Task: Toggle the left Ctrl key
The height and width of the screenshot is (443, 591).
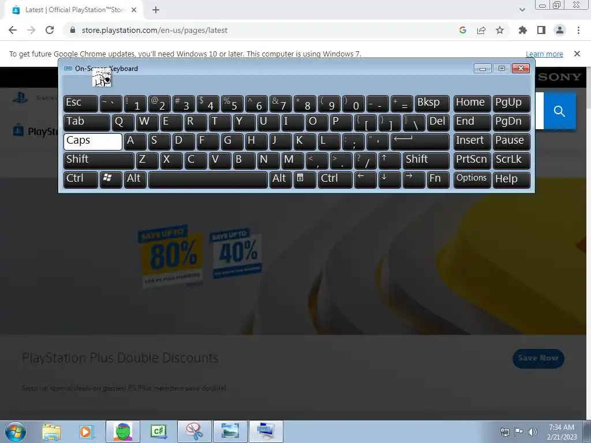Action: point(81,179)
